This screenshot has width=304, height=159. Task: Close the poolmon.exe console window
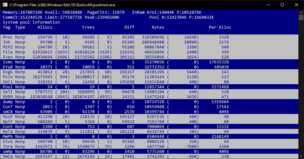coord(297,5)
